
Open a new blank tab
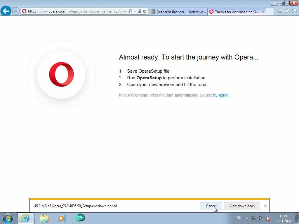point(270,12)
